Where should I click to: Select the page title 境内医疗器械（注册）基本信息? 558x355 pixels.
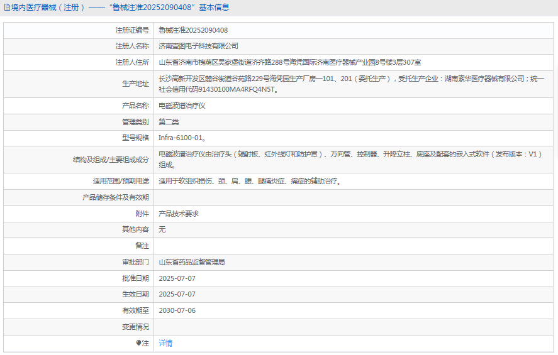coord(120,8)
